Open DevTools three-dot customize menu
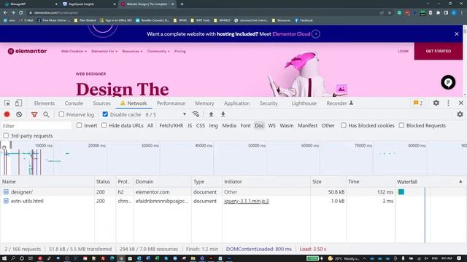The height and width of the screenshot is (262, 467). (449, 103)
